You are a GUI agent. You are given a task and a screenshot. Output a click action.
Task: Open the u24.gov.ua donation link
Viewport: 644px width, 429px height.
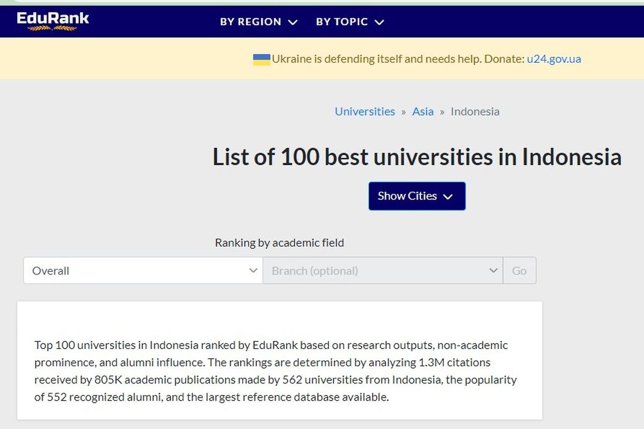pyautogui.click(x=554, y=59)
